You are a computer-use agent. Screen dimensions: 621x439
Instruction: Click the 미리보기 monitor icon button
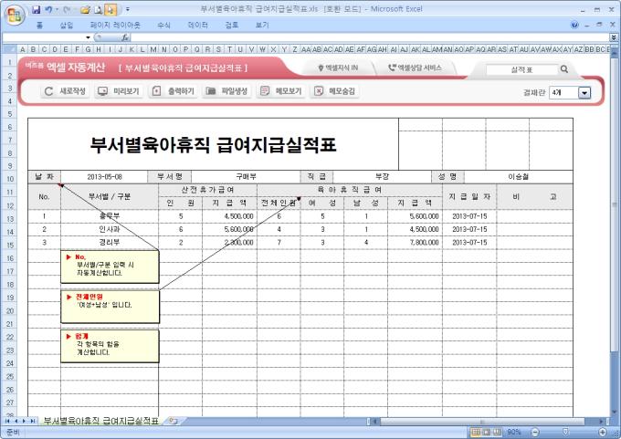[119, 91]
